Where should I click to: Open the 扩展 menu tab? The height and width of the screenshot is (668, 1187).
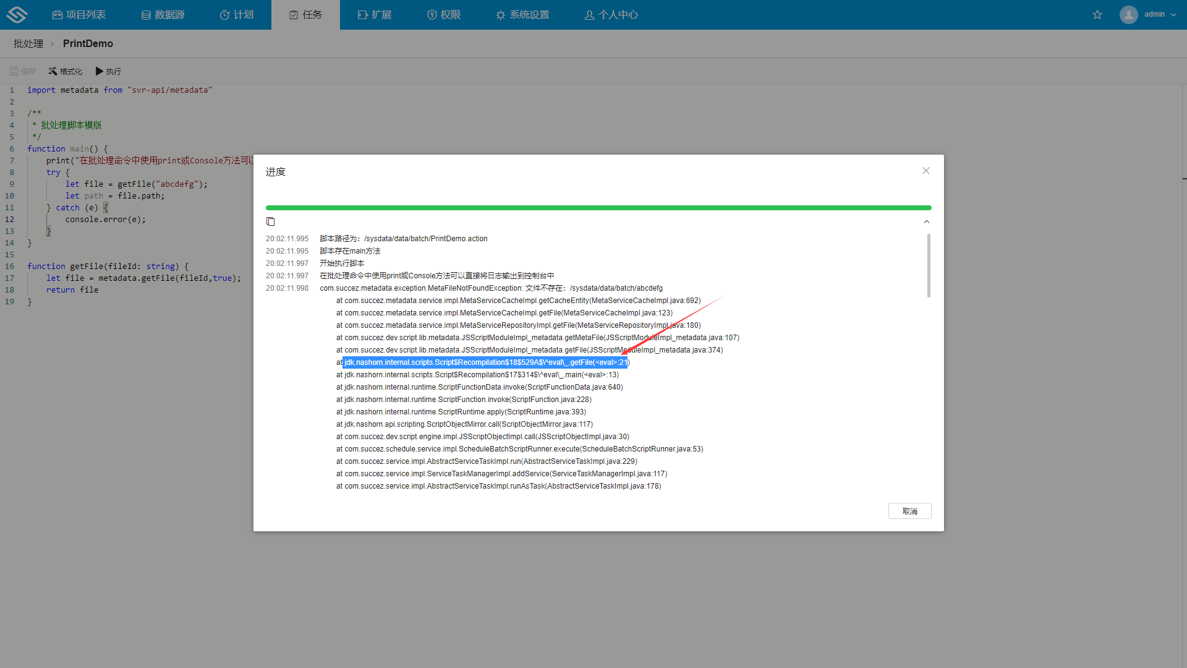click(375, 15)
